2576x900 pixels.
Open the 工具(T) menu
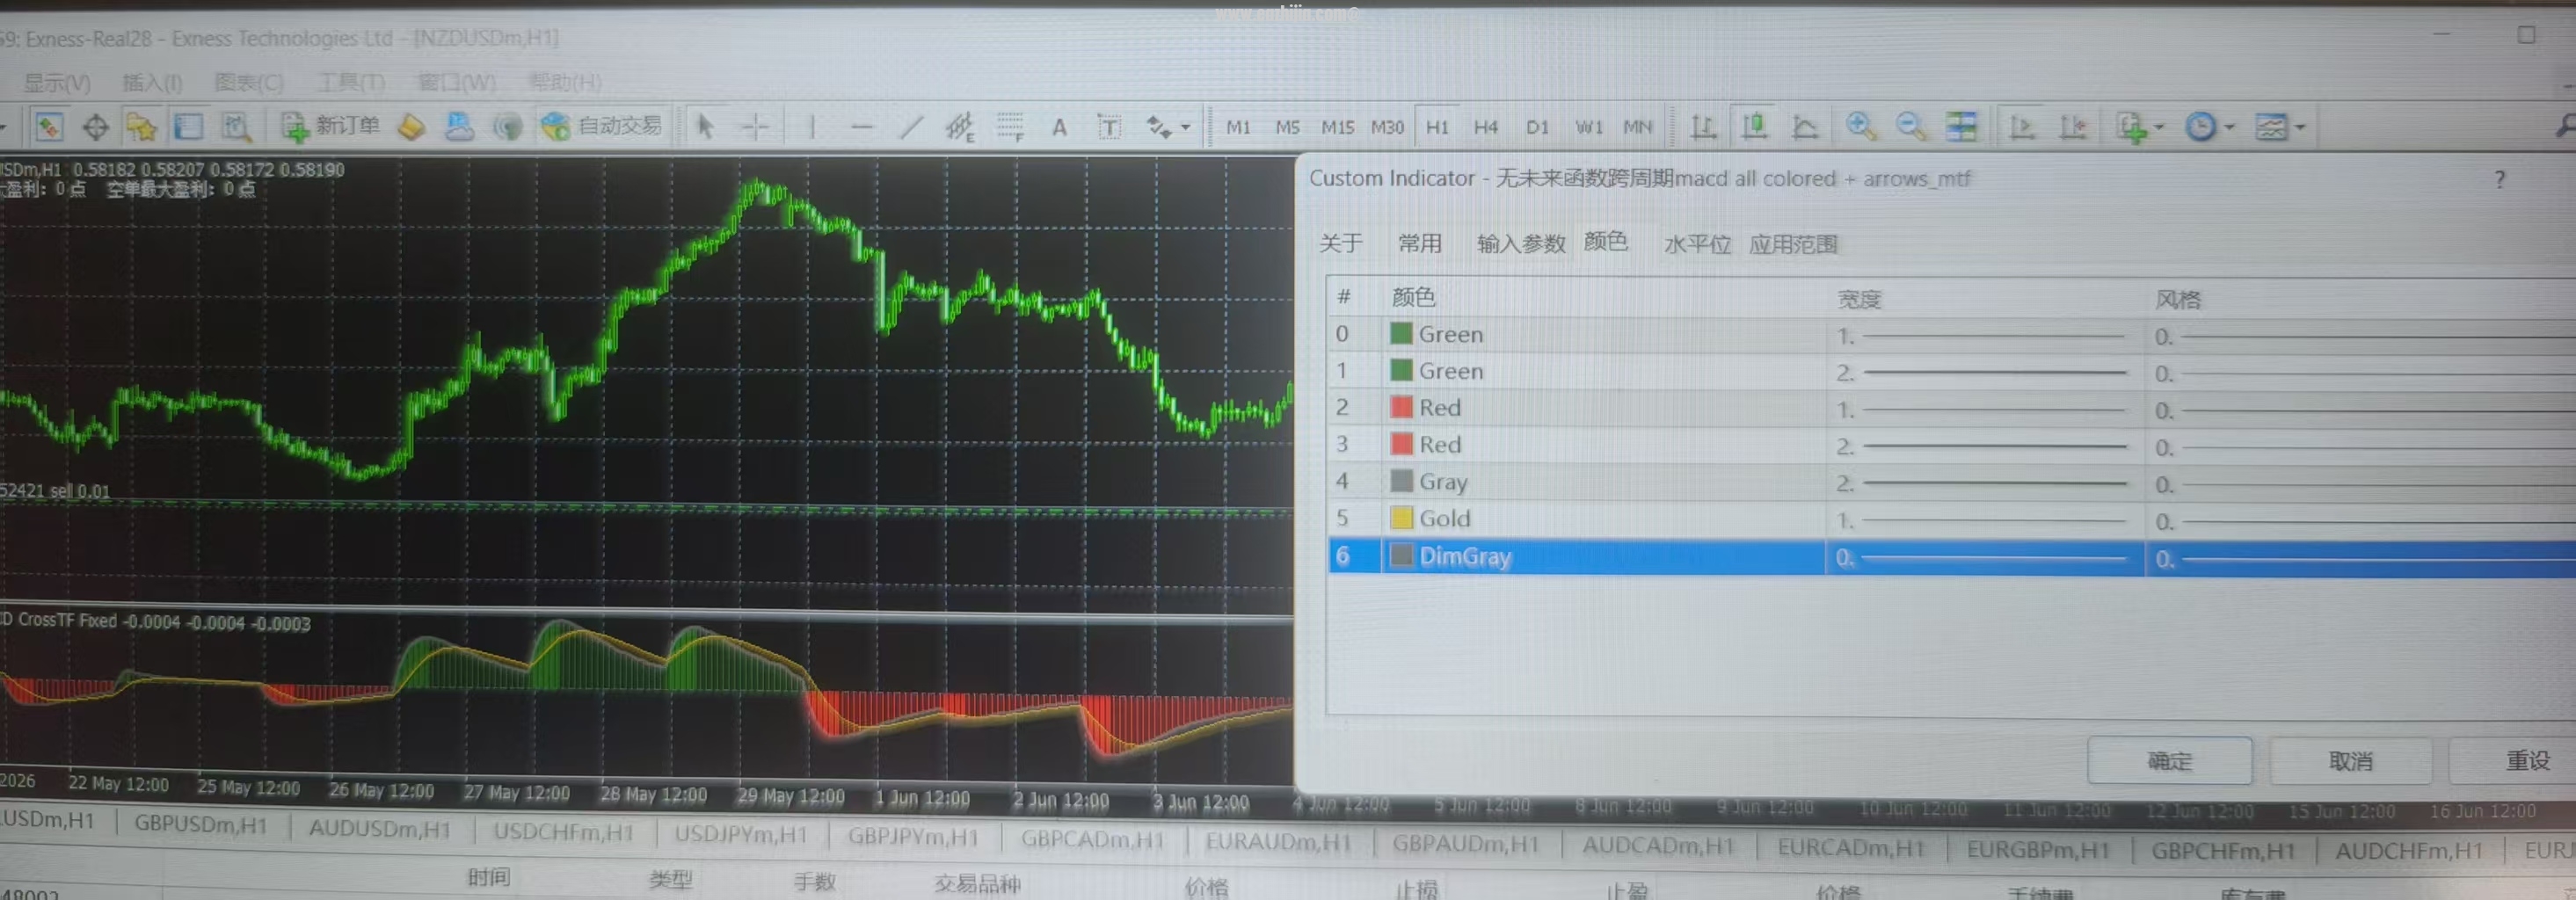point(351,82)
